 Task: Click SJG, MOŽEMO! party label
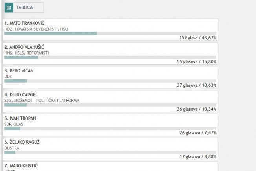click(42, 101)
